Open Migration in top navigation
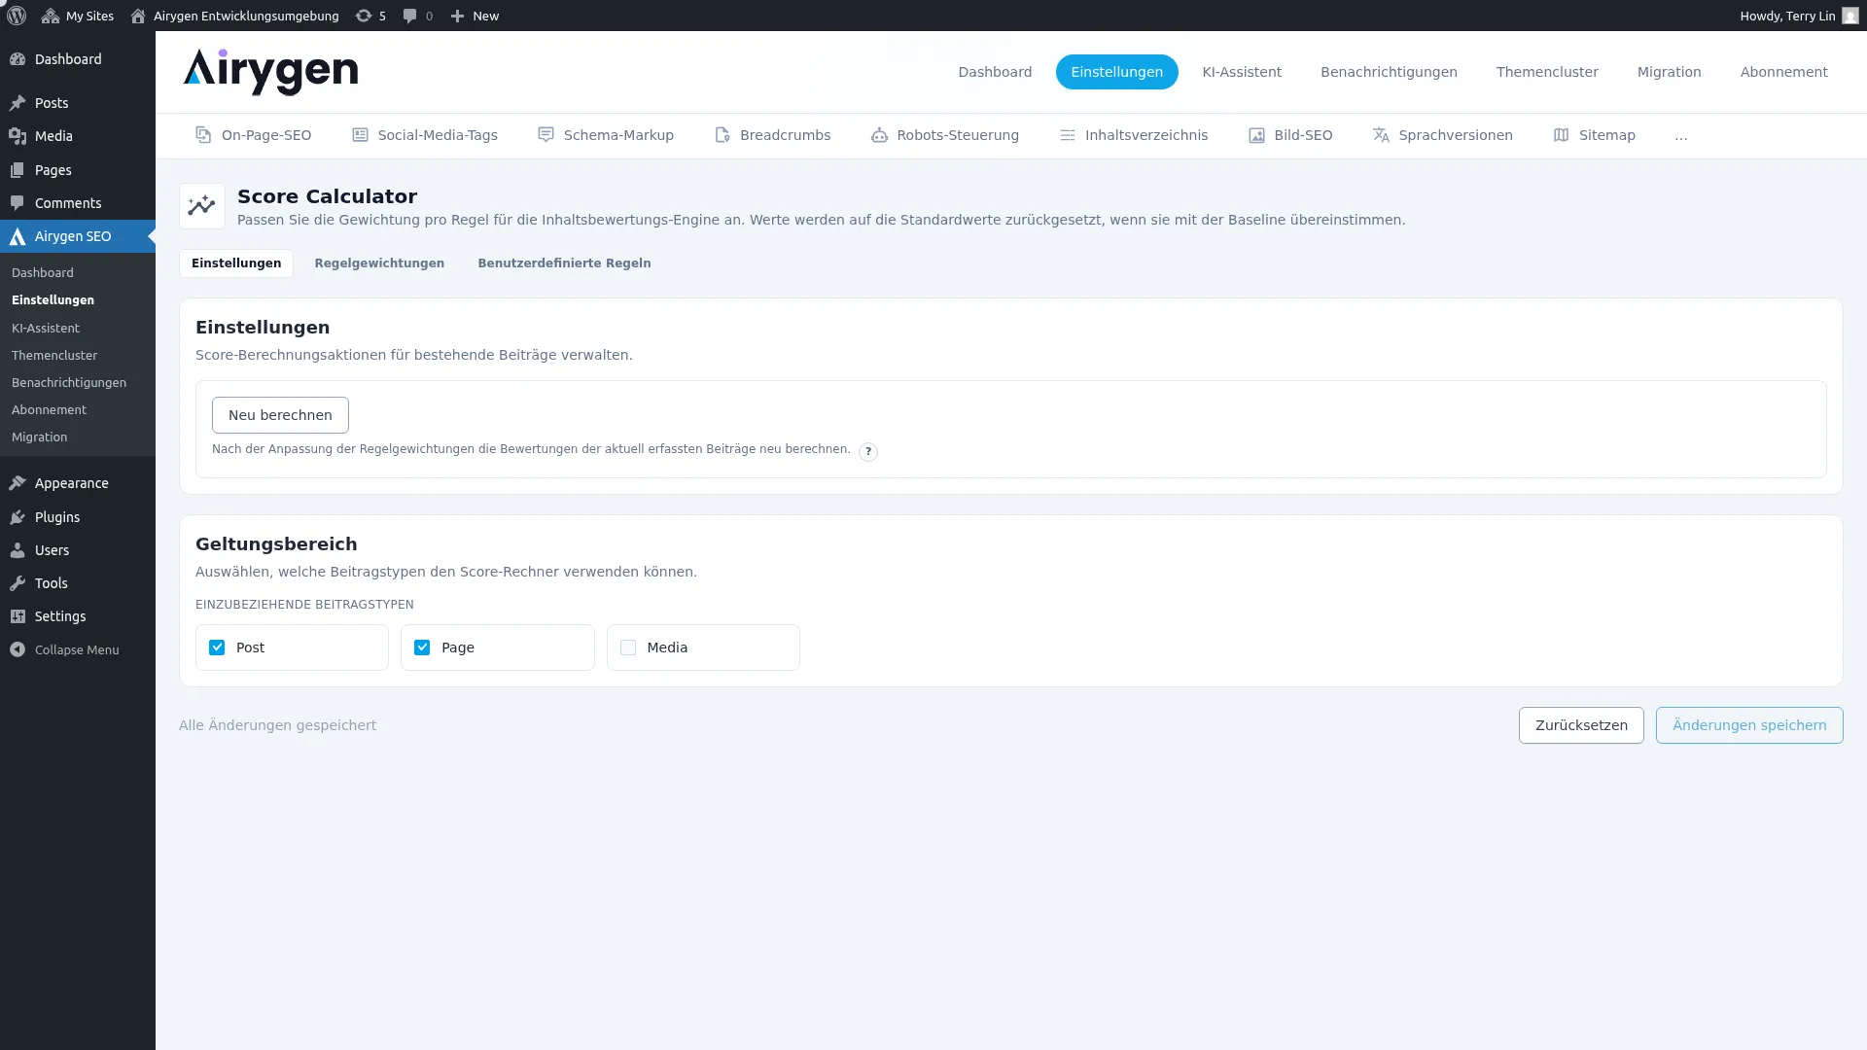1867x1050 pixels. coord(1669,72)
